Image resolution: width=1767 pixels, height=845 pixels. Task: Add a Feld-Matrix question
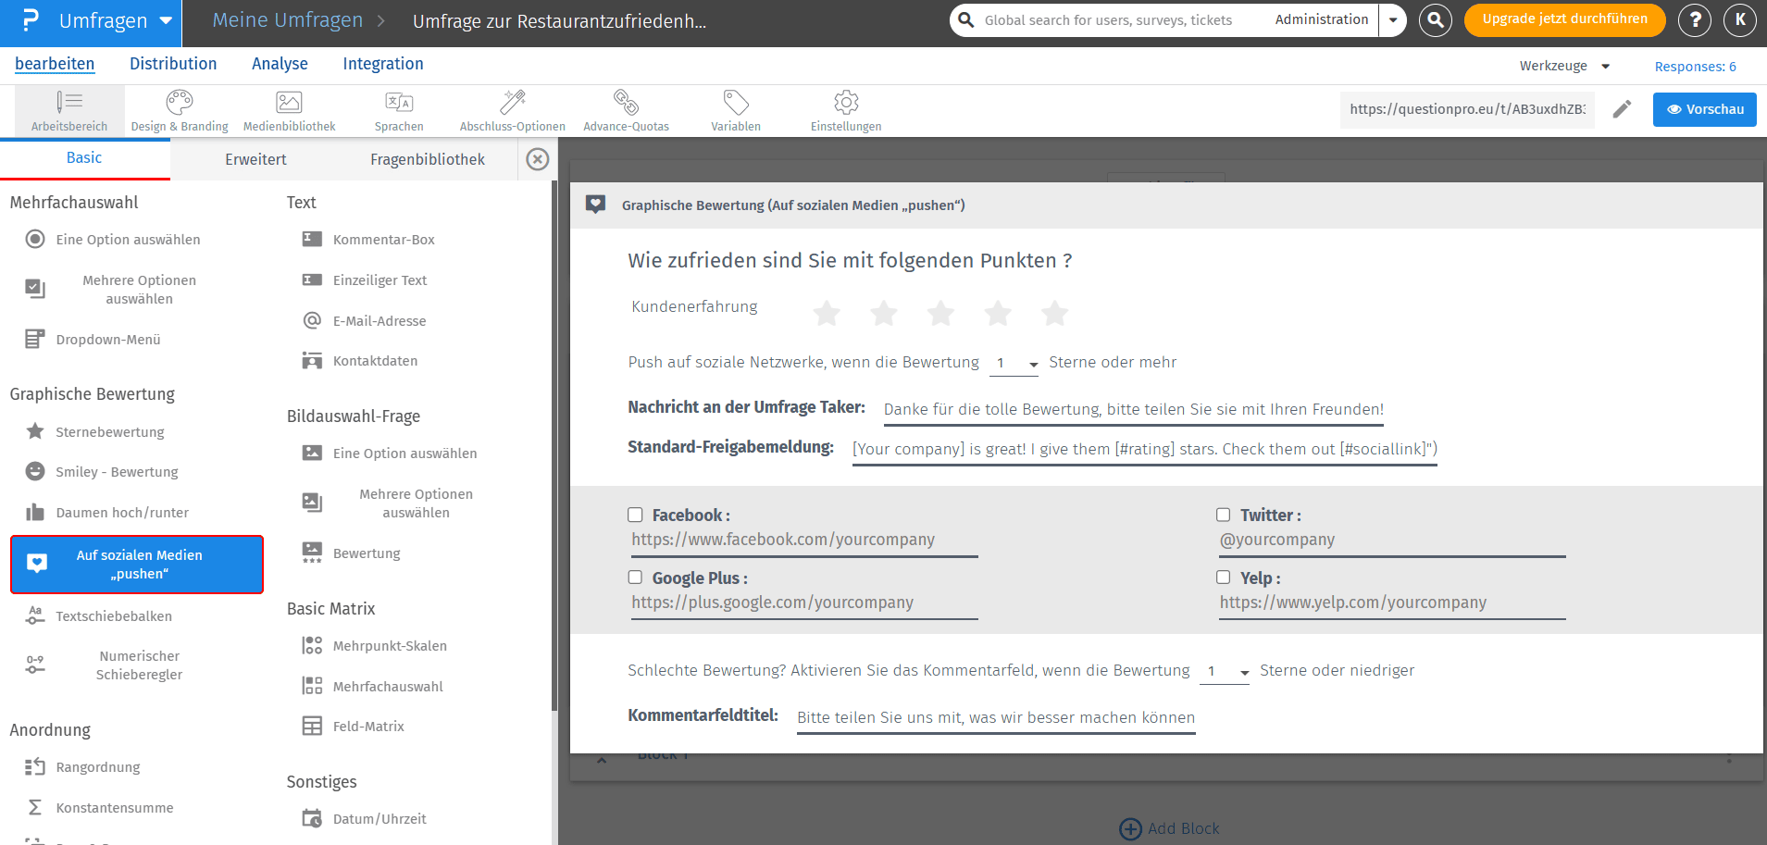pos(354,727)
